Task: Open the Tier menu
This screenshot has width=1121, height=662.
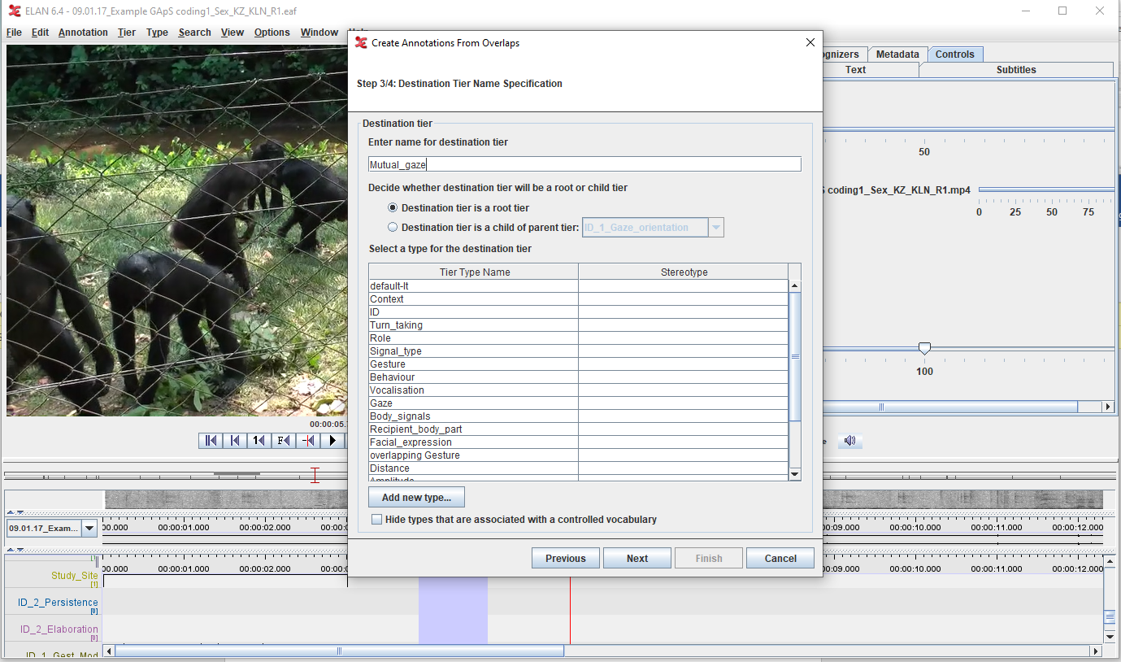Action: 127,33
